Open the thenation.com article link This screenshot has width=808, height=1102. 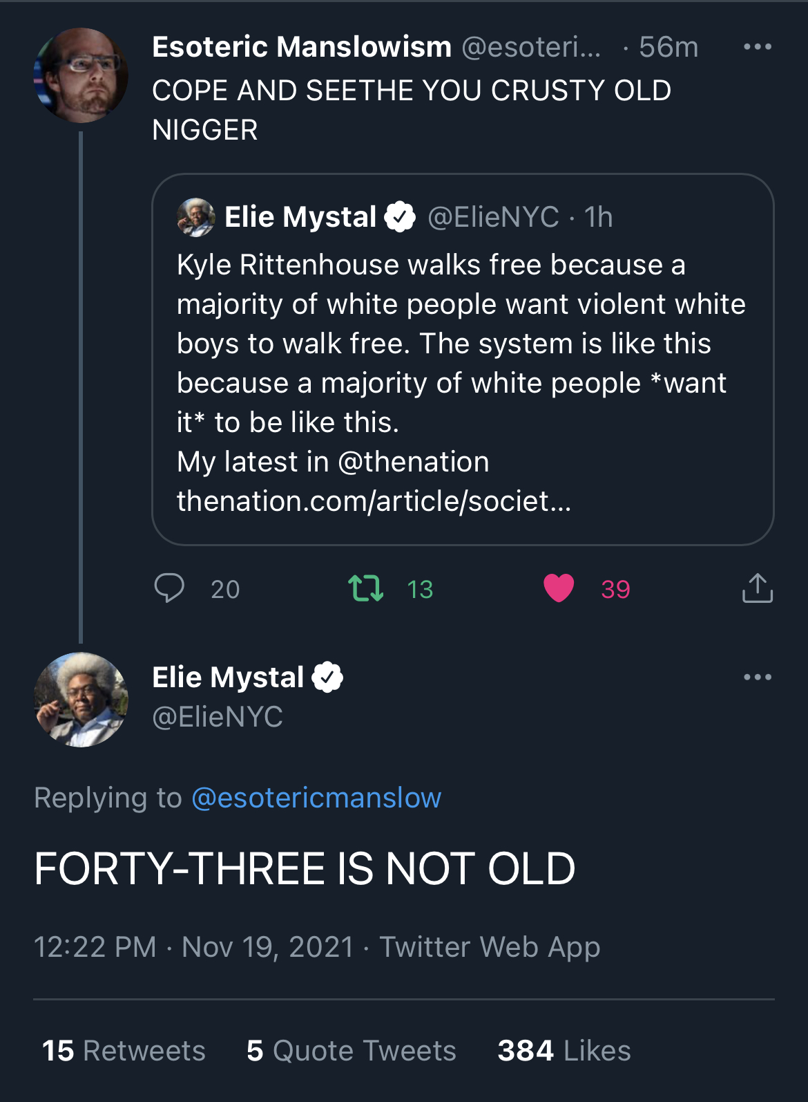(x=374, y=501)
